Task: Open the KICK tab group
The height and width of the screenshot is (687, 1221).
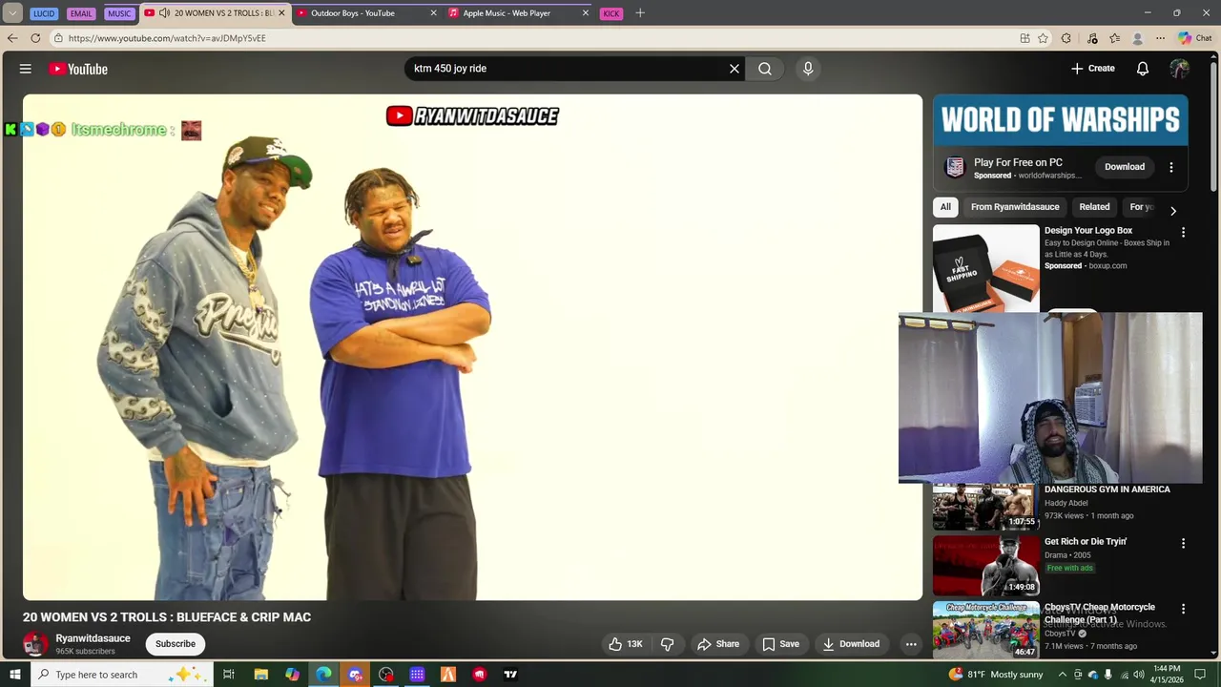Action: tap(611, 13)
